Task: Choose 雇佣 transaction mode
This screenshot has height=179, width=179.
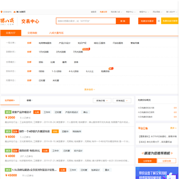Action: click(64, 62)
